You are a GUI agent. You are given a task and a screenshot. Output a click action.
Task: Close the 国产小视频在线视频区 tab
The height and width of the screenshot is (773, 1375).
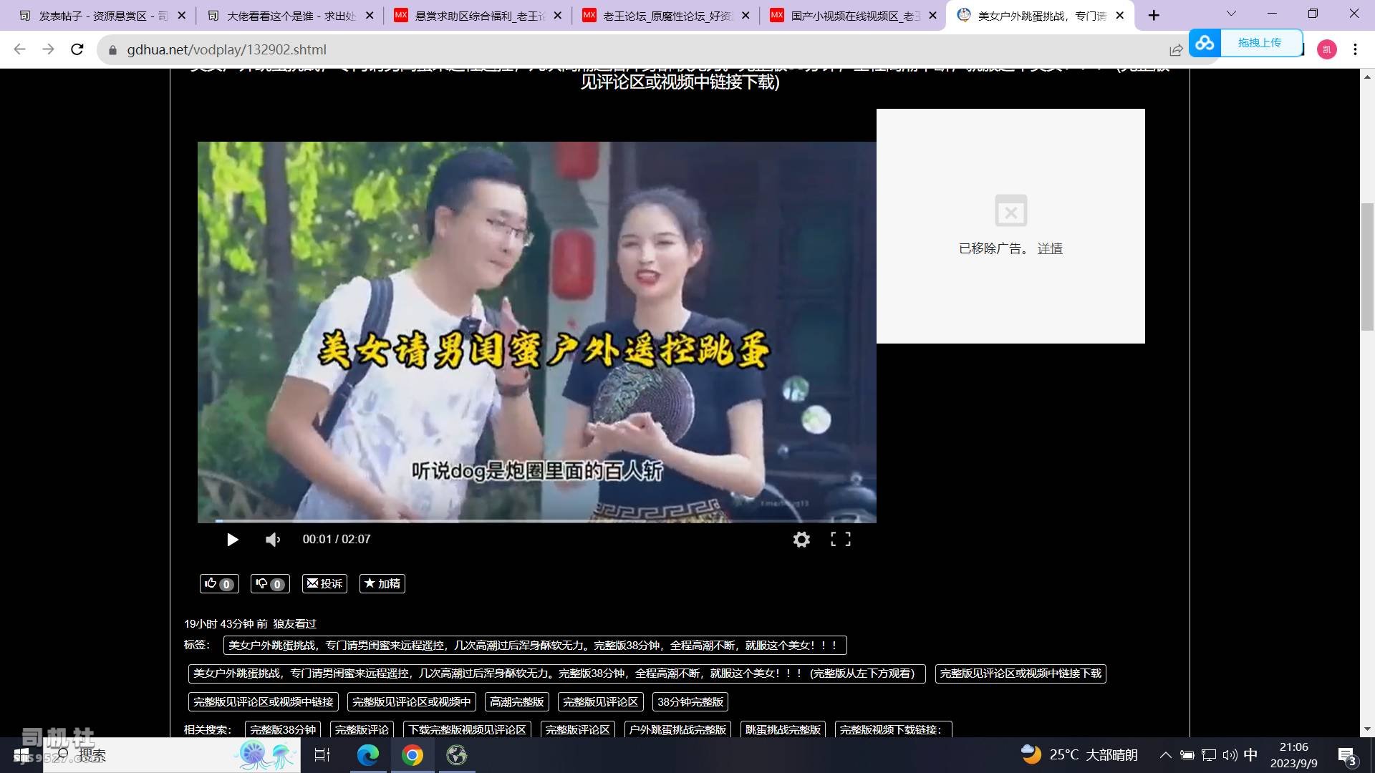tap(932, 16)
